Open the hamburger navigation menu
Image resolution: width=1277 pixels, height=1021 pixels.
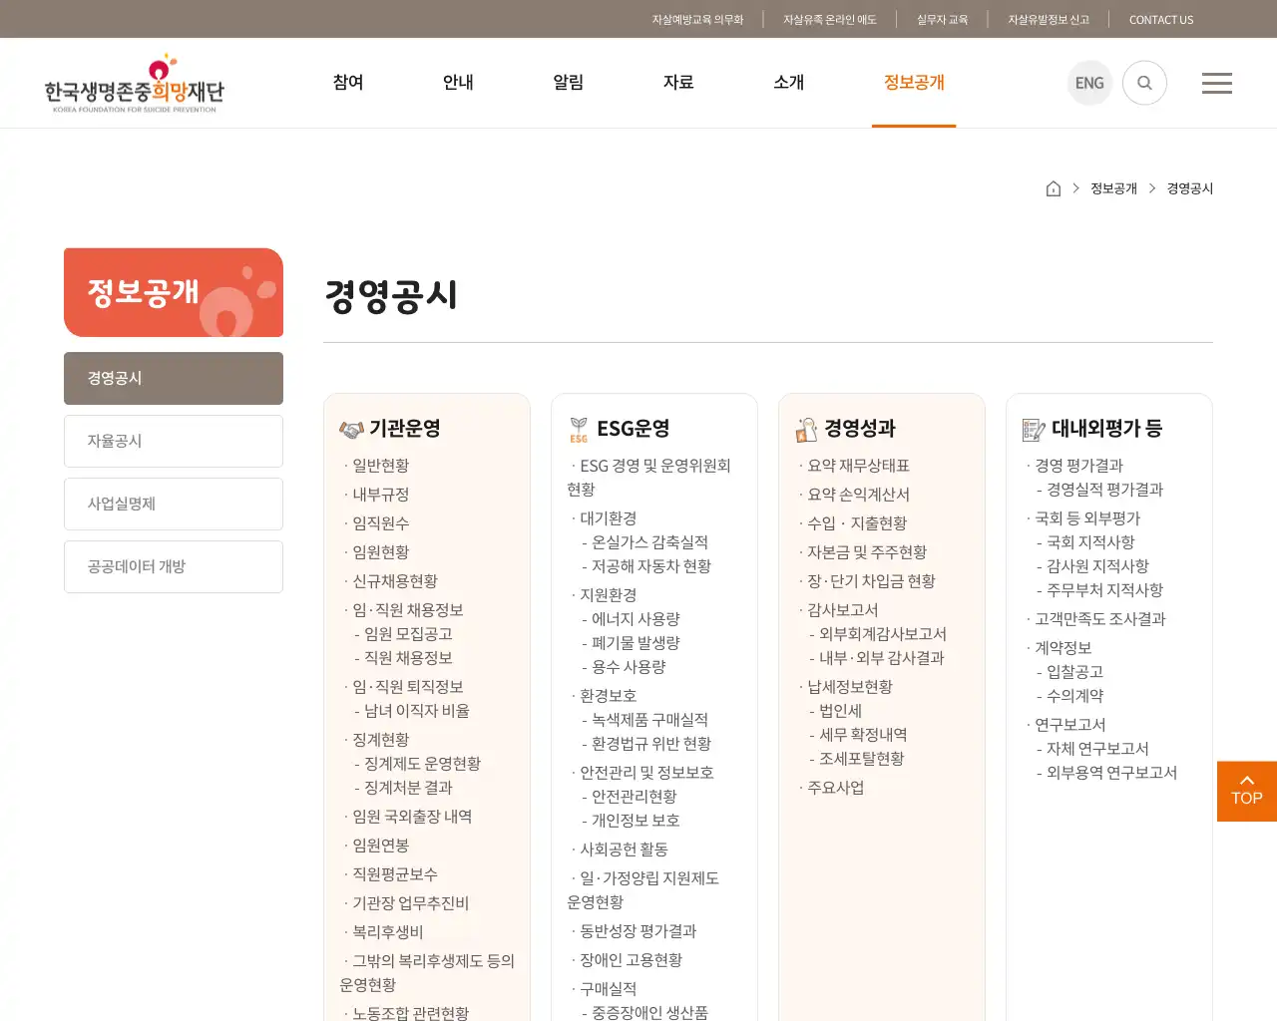point(1217,83)
